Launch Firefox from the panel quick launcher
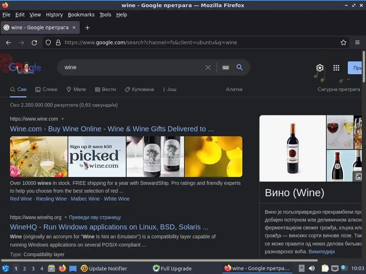366x274 pixels. click(x=62, y=268)
